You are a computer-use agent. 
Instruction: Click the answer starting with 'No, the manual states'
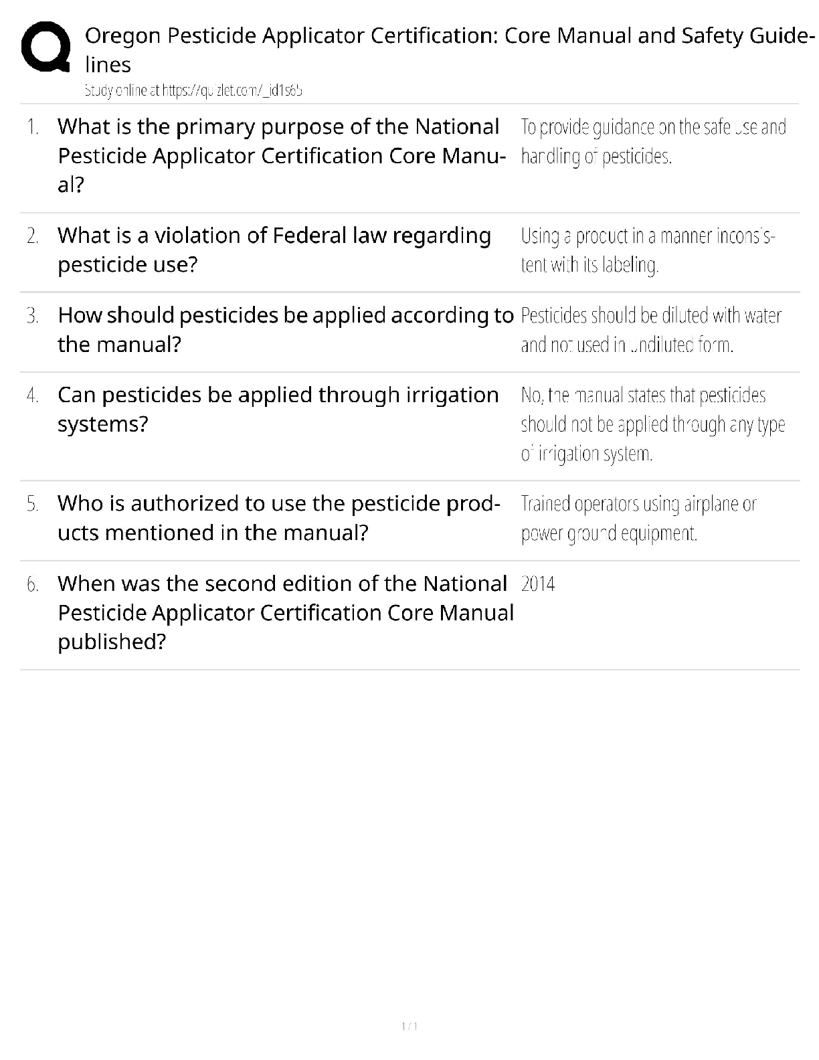[x=652, y=424]
